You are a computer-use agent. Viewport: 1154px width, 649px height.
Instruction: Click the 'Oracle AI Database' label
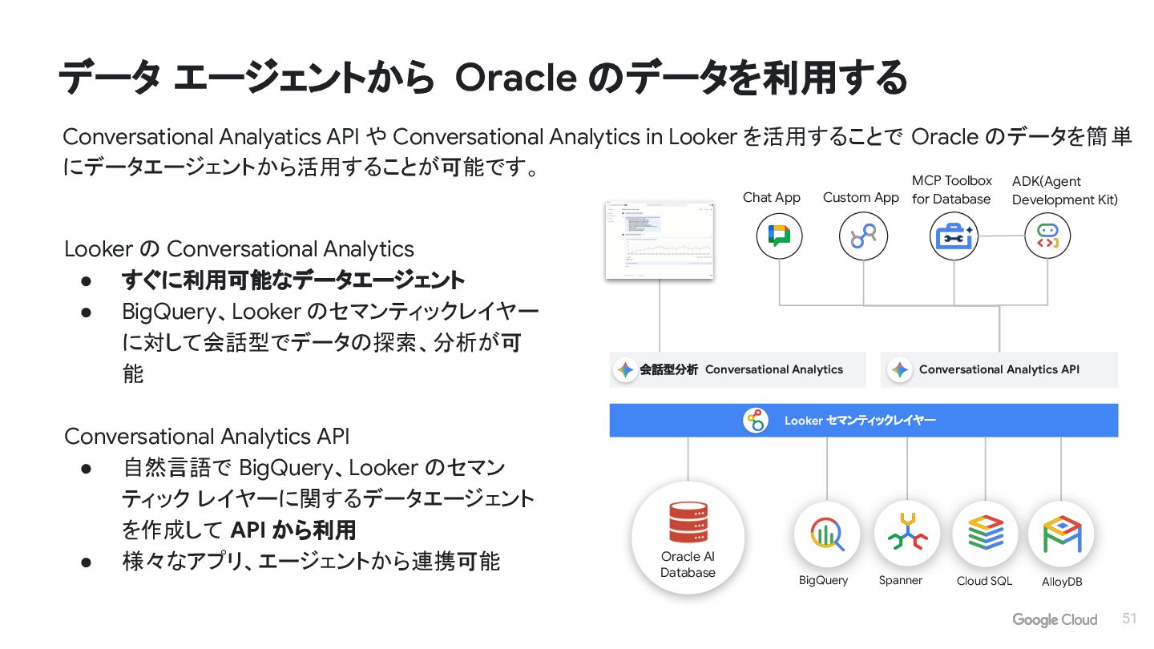click(688, 565)
